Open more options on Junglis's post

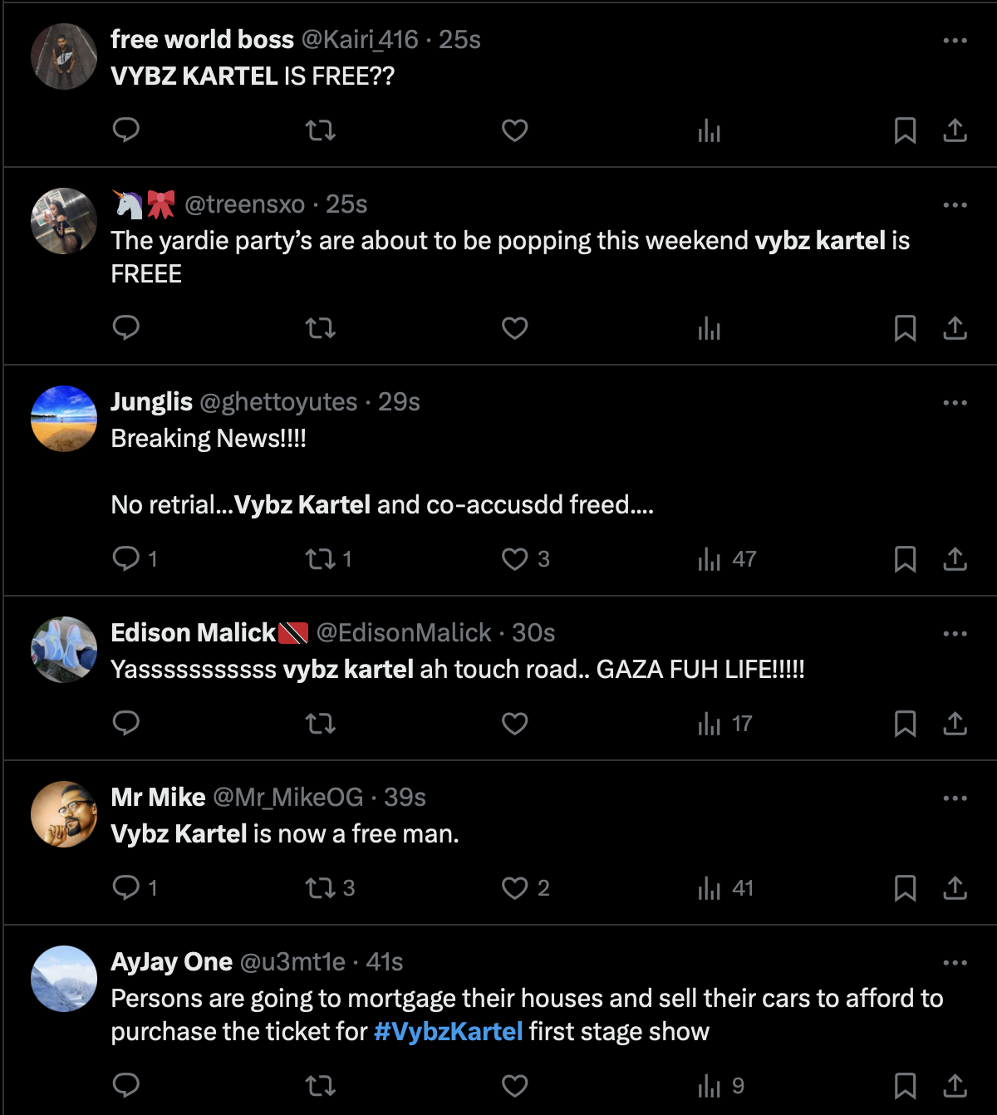pyautogui.click(x=955, y=401)
